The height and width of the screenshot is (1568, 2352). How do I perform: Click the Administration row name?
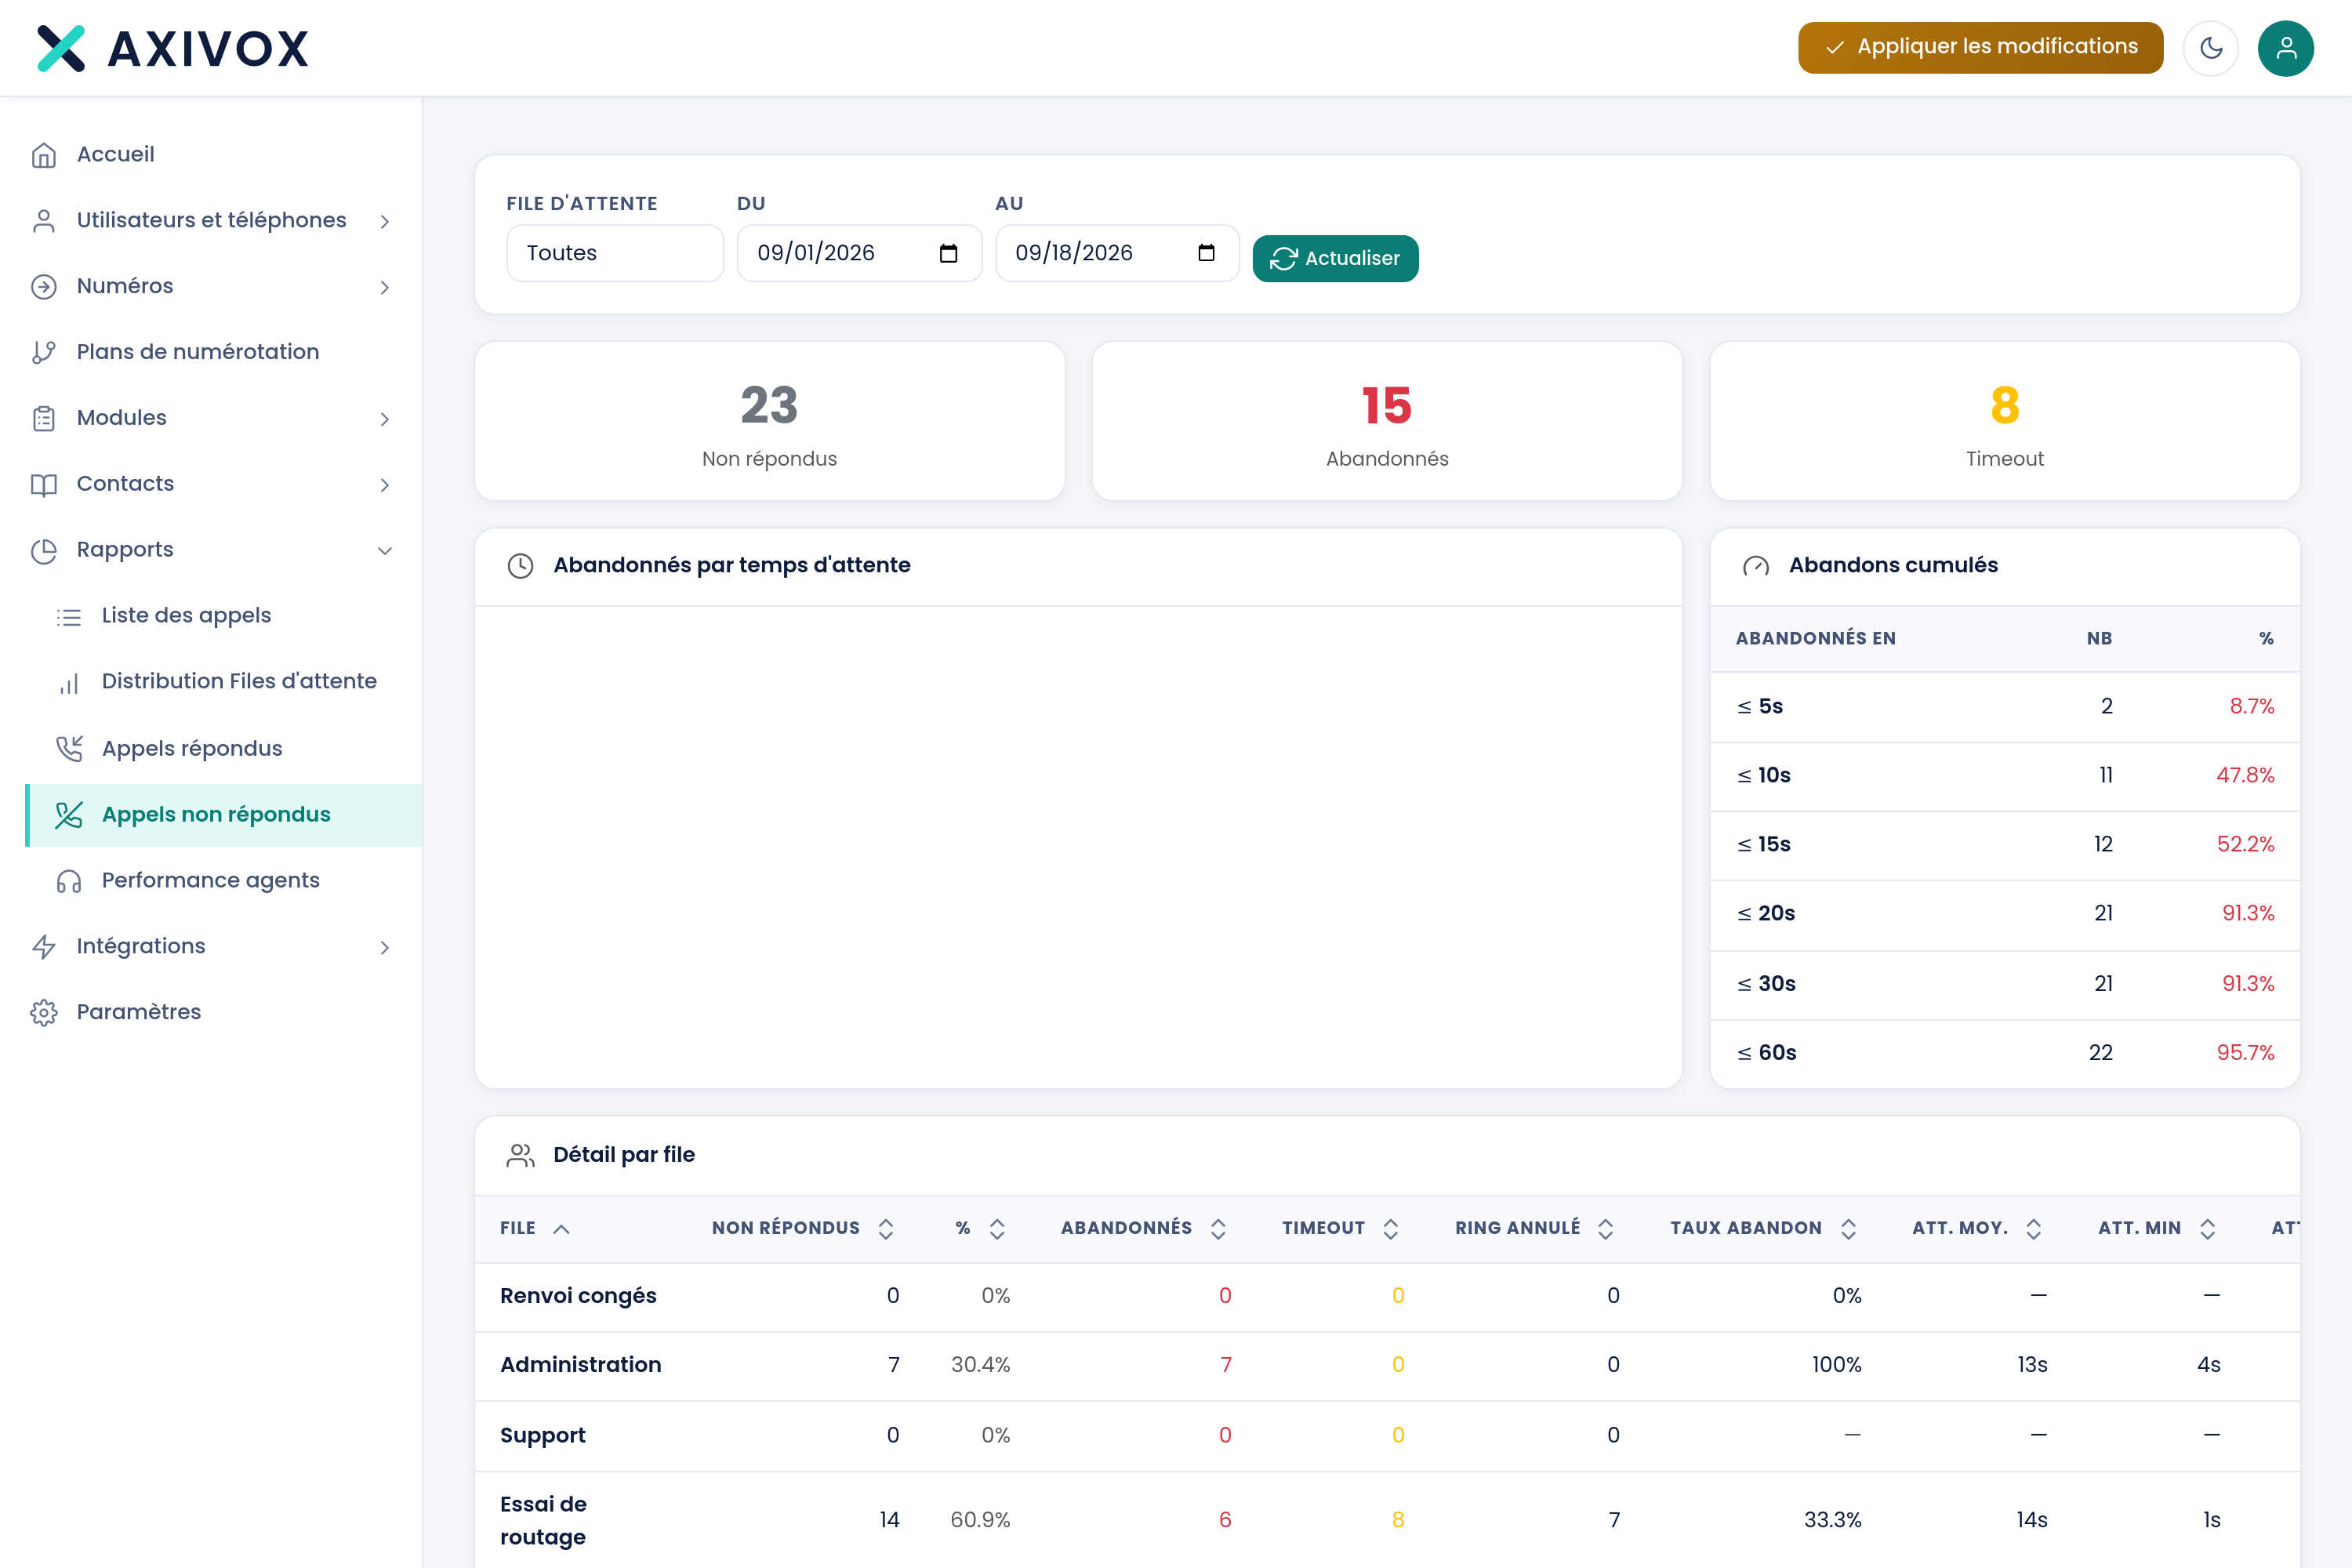click(580, 1364)
